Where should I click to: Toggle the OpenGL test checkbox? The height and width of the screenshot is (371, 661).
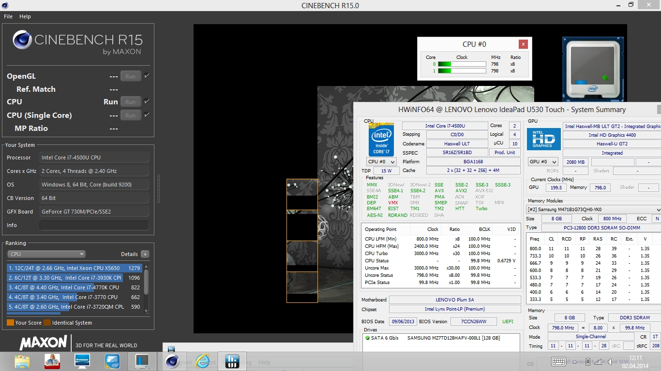(147, 76)
